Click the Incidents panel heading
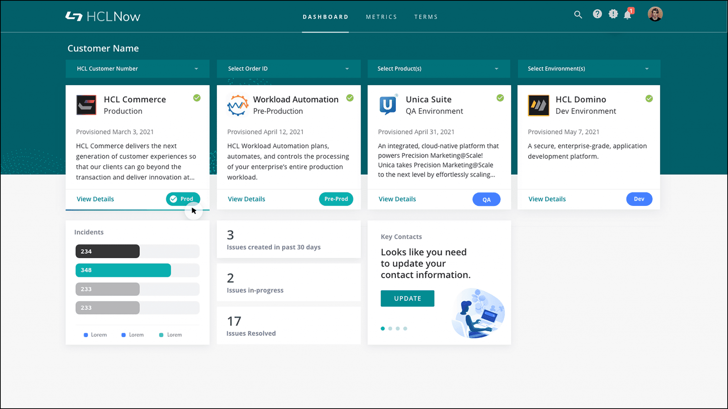The width and height of the screenshot is (728, 409). pos(89,232)
